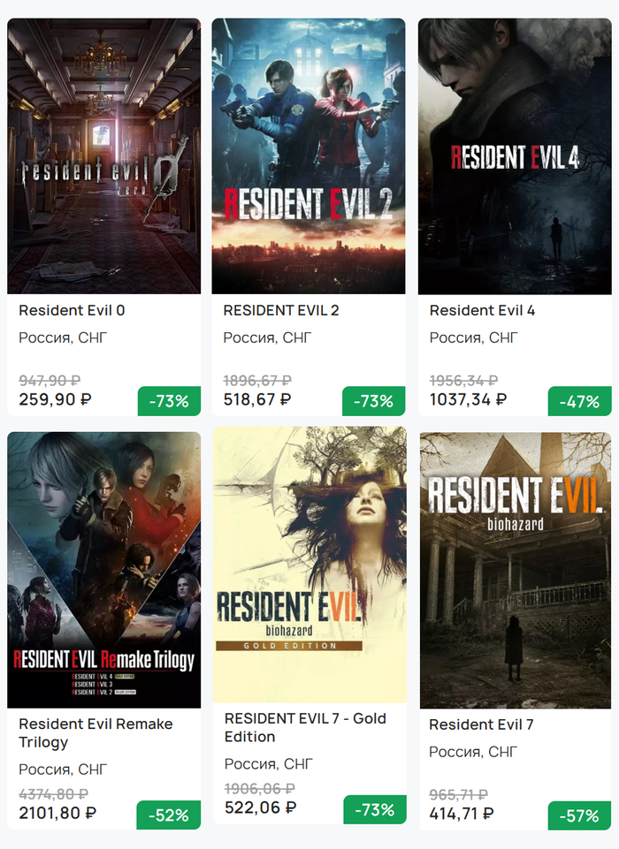
Task: Open RESIDENT EVIL 2 cover art
Action: click(x=309, y=156)
